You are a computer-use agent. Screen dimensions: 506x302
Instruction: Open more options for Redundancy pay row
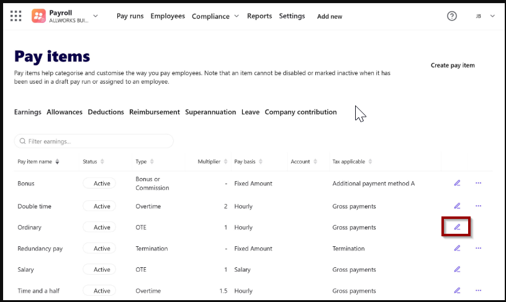(x=478, y=248)
